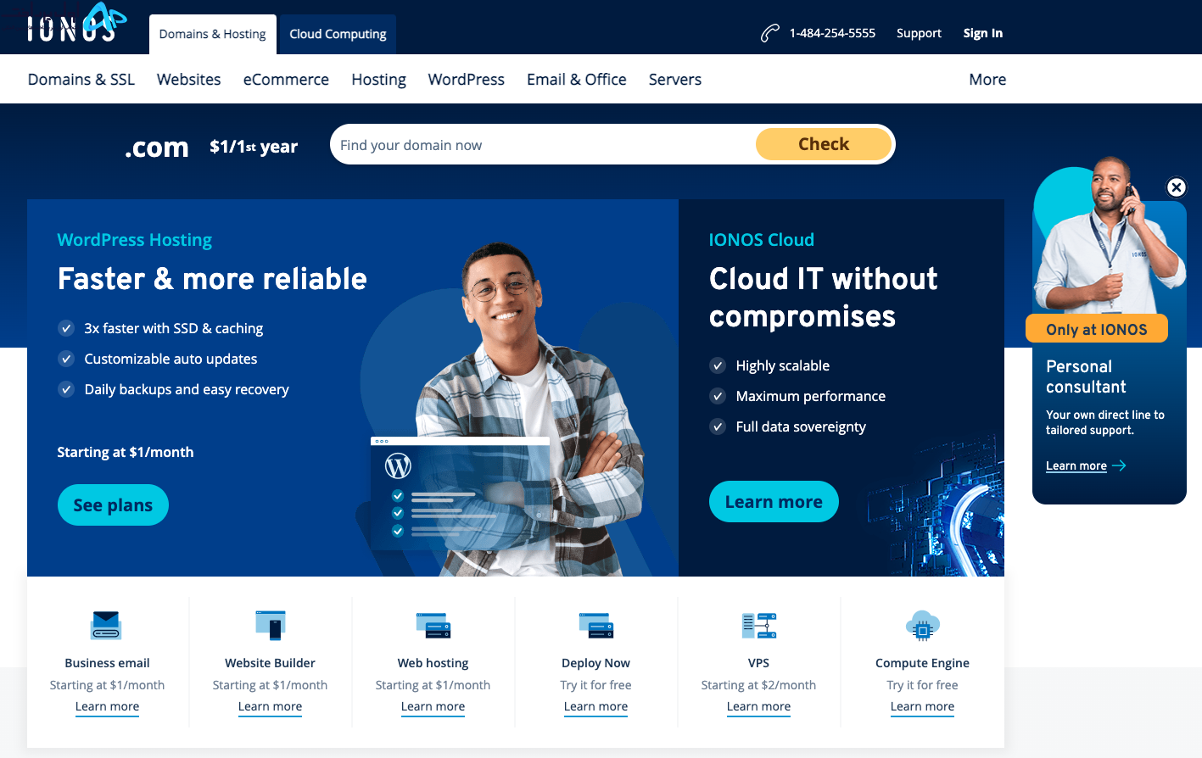Call phone number 1-484-254-5555

point(832,33)
